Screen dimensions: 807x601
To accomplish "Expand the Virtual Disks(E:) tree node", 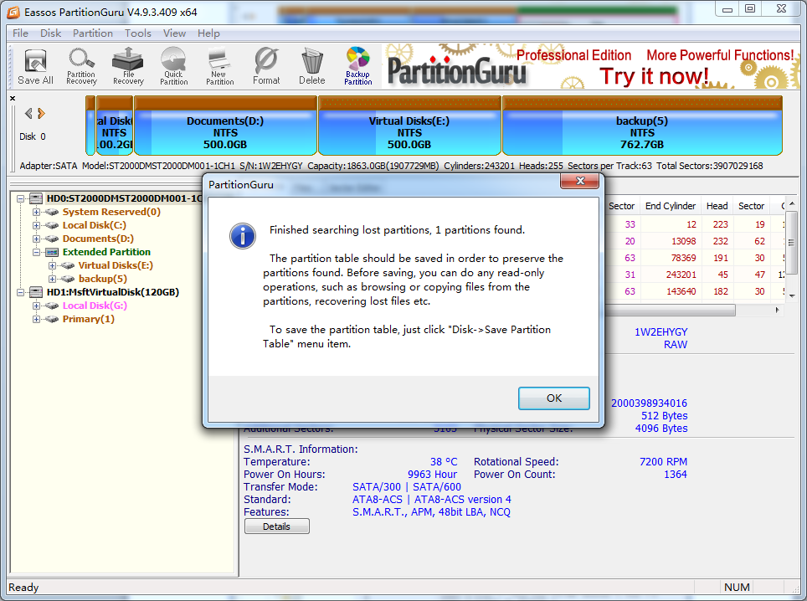I will coord(52,265).
